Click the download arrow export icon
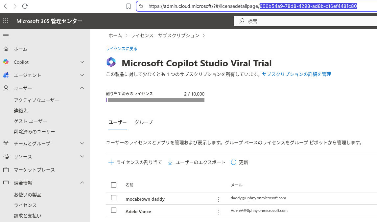This screenshot has width=377, height=222. point(170,163)
